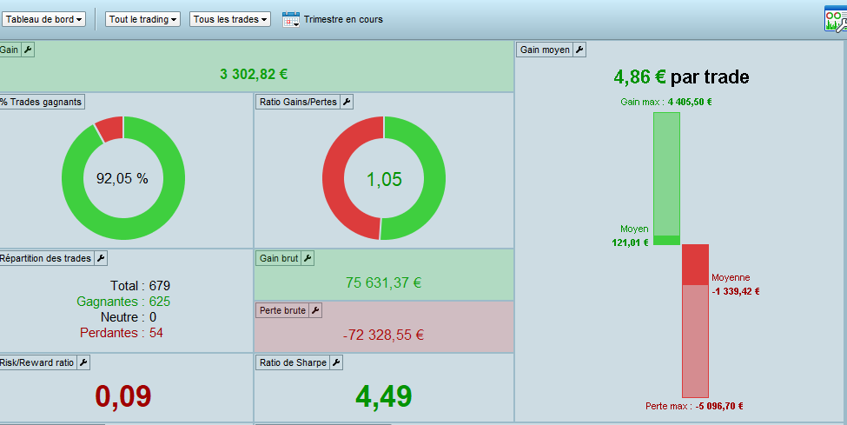Click the Neutre : 0 line

(128, 317)
